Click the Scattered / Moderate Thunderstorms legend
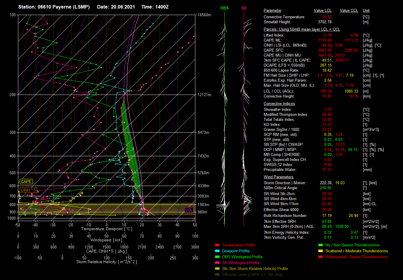Screen dimensions: 403x280 [x=356, y=251]
